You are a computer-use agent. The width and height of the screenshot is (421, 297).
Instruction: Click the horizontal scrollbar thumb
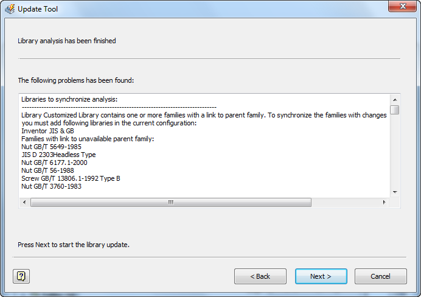pos(170,202)
